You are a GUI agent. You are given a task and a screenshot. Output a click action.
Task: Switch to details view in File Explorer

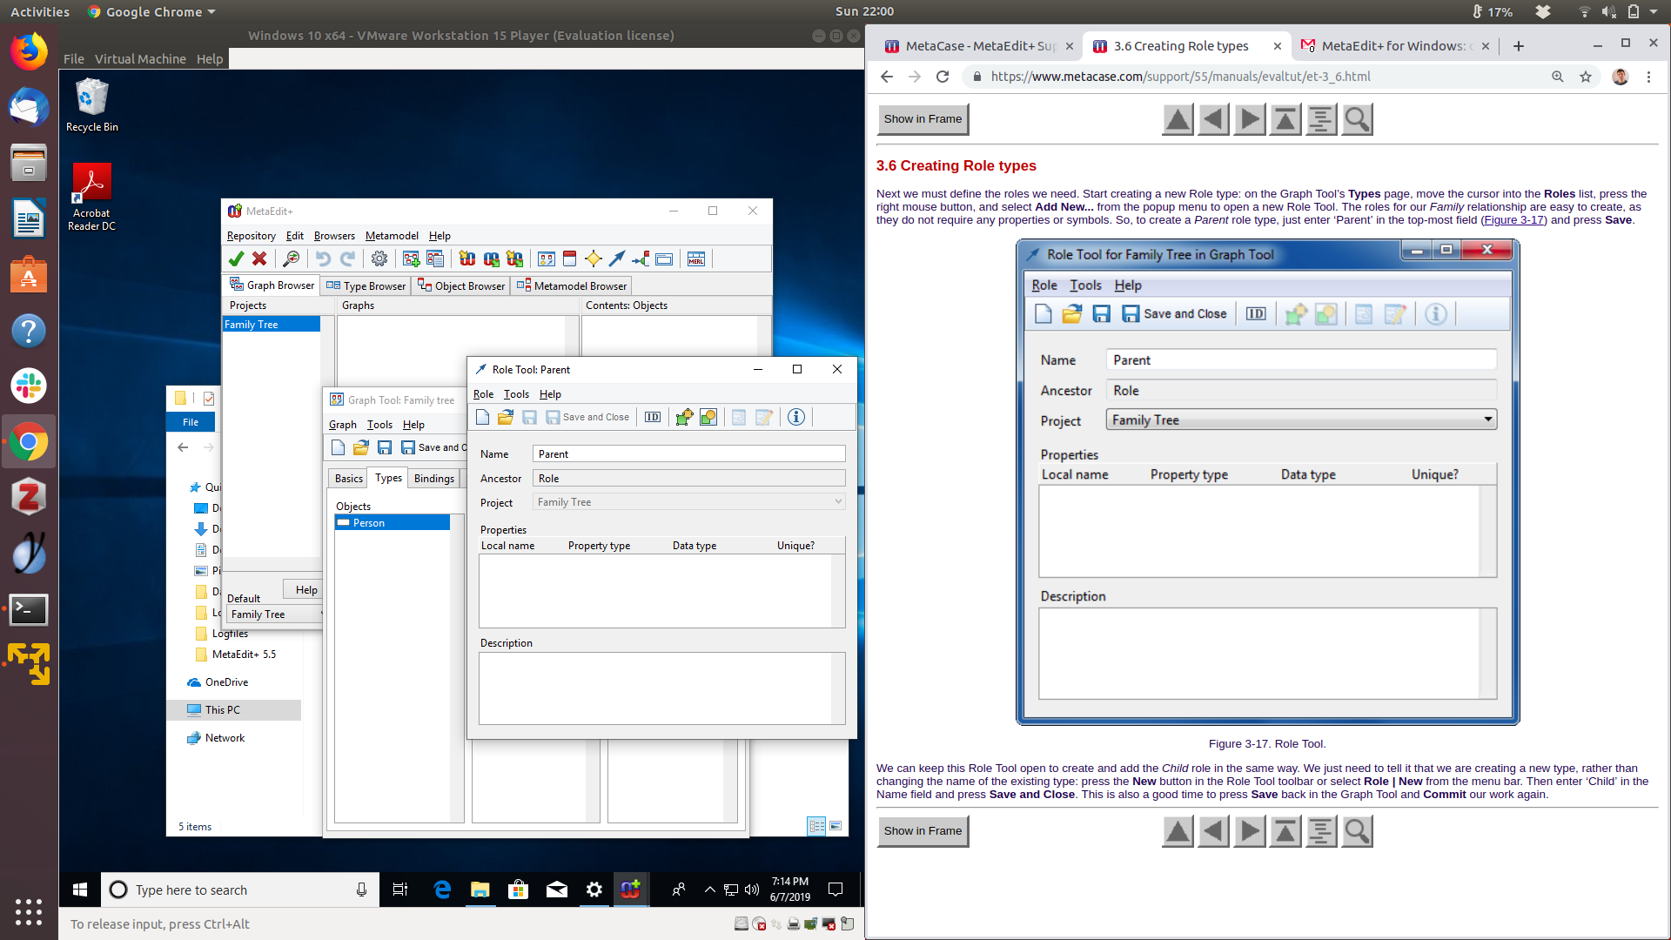click(816, 826)
